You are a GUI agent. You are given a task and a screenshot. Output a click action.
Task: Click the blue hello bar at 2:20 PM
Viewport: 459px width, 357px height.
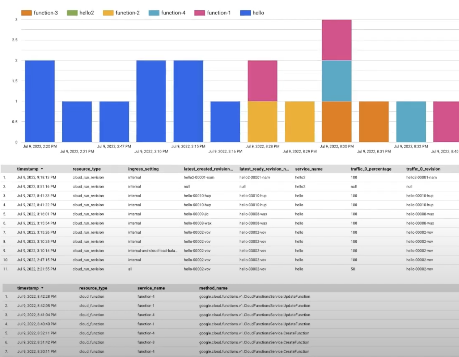40,101
